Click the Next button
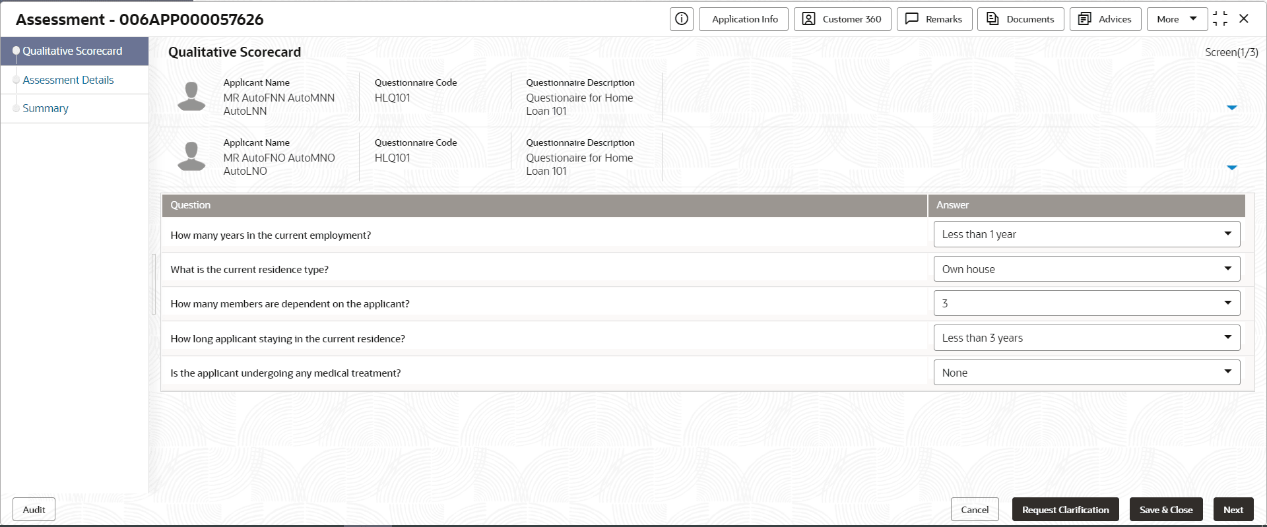Image resolution: width=1267 pixels, height=527 pixels. 1233,510
